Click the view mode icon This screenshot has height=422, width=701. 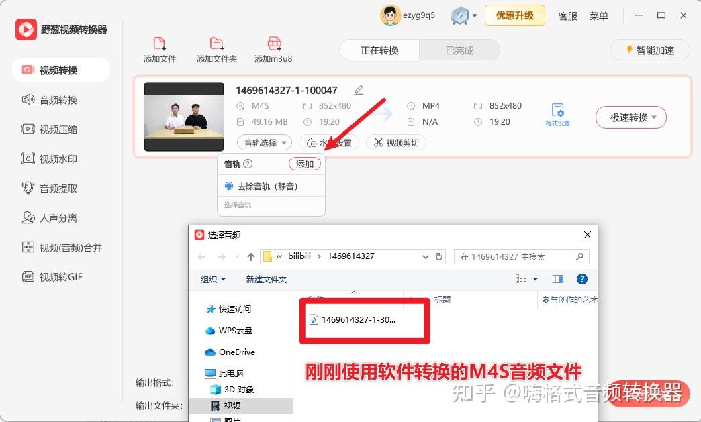click(x=521, y=279)
